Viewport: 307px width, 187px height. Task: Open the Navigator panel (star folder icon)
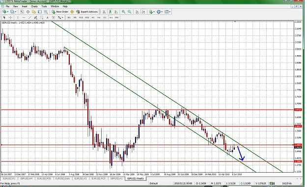(x=34, y=12)
